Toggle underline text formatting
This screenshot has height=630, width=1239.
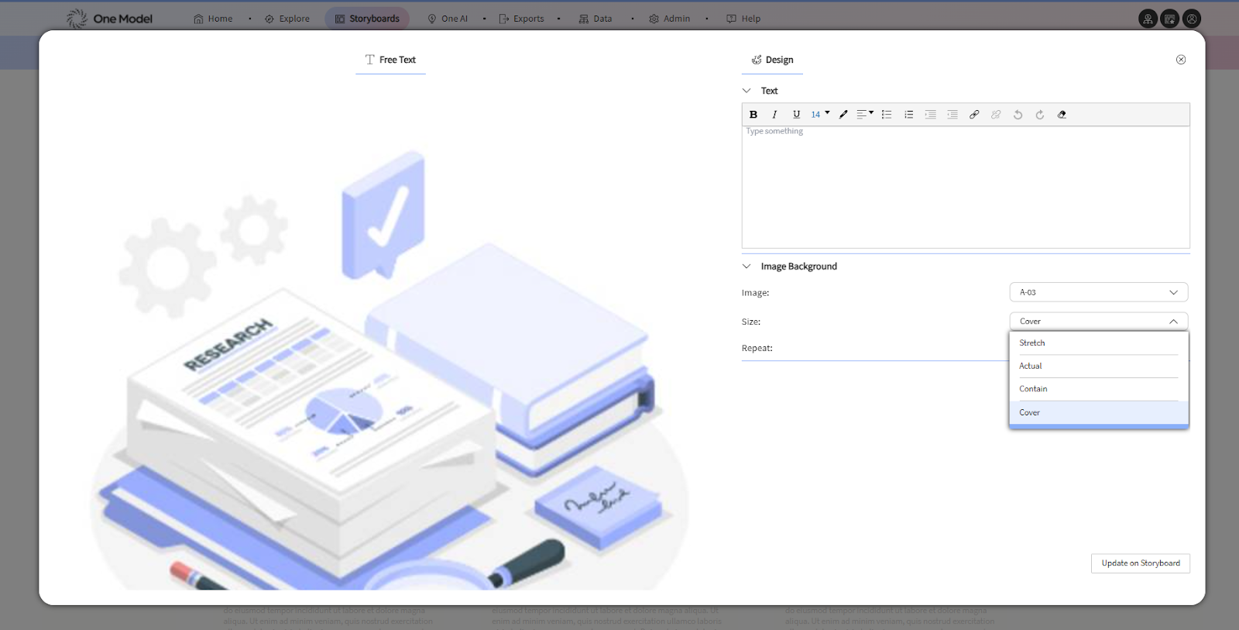click(x=796, y=115)
